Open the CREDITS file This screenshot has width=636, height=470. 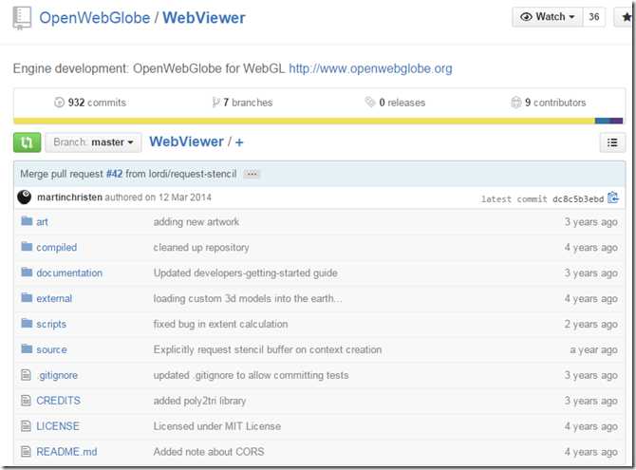[x=59, y=401]
